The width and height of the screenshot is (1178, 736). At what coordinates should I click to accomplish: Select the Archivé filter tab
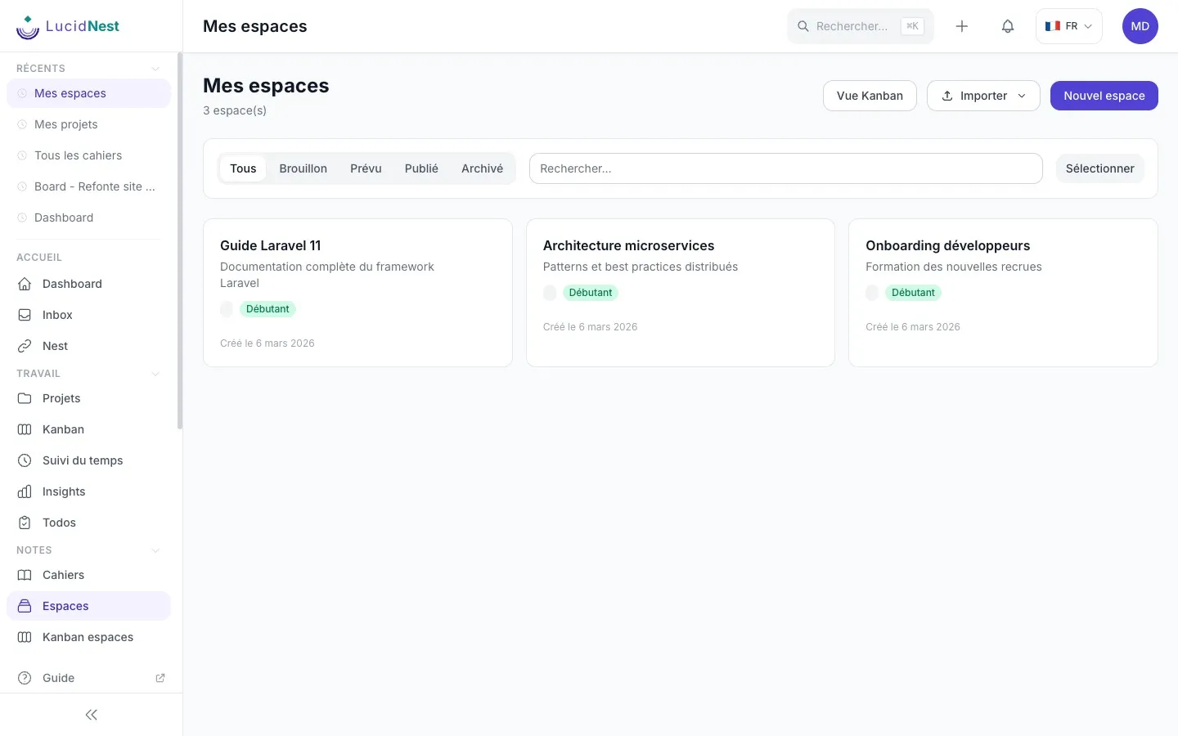tap(482, 168)
